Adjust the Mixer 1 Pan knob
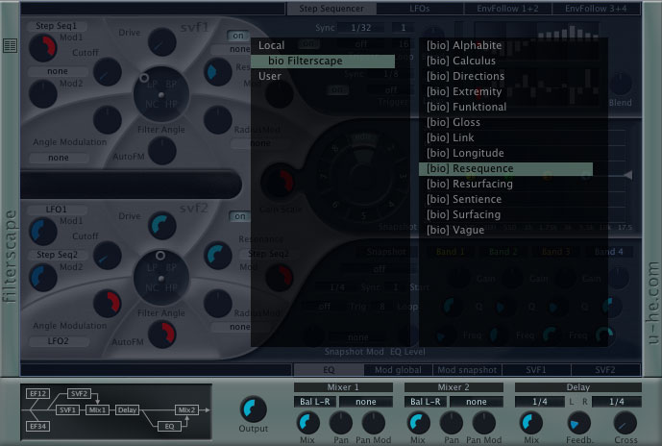This screenshot has height=446, width=662. click(x=341, y=423)
